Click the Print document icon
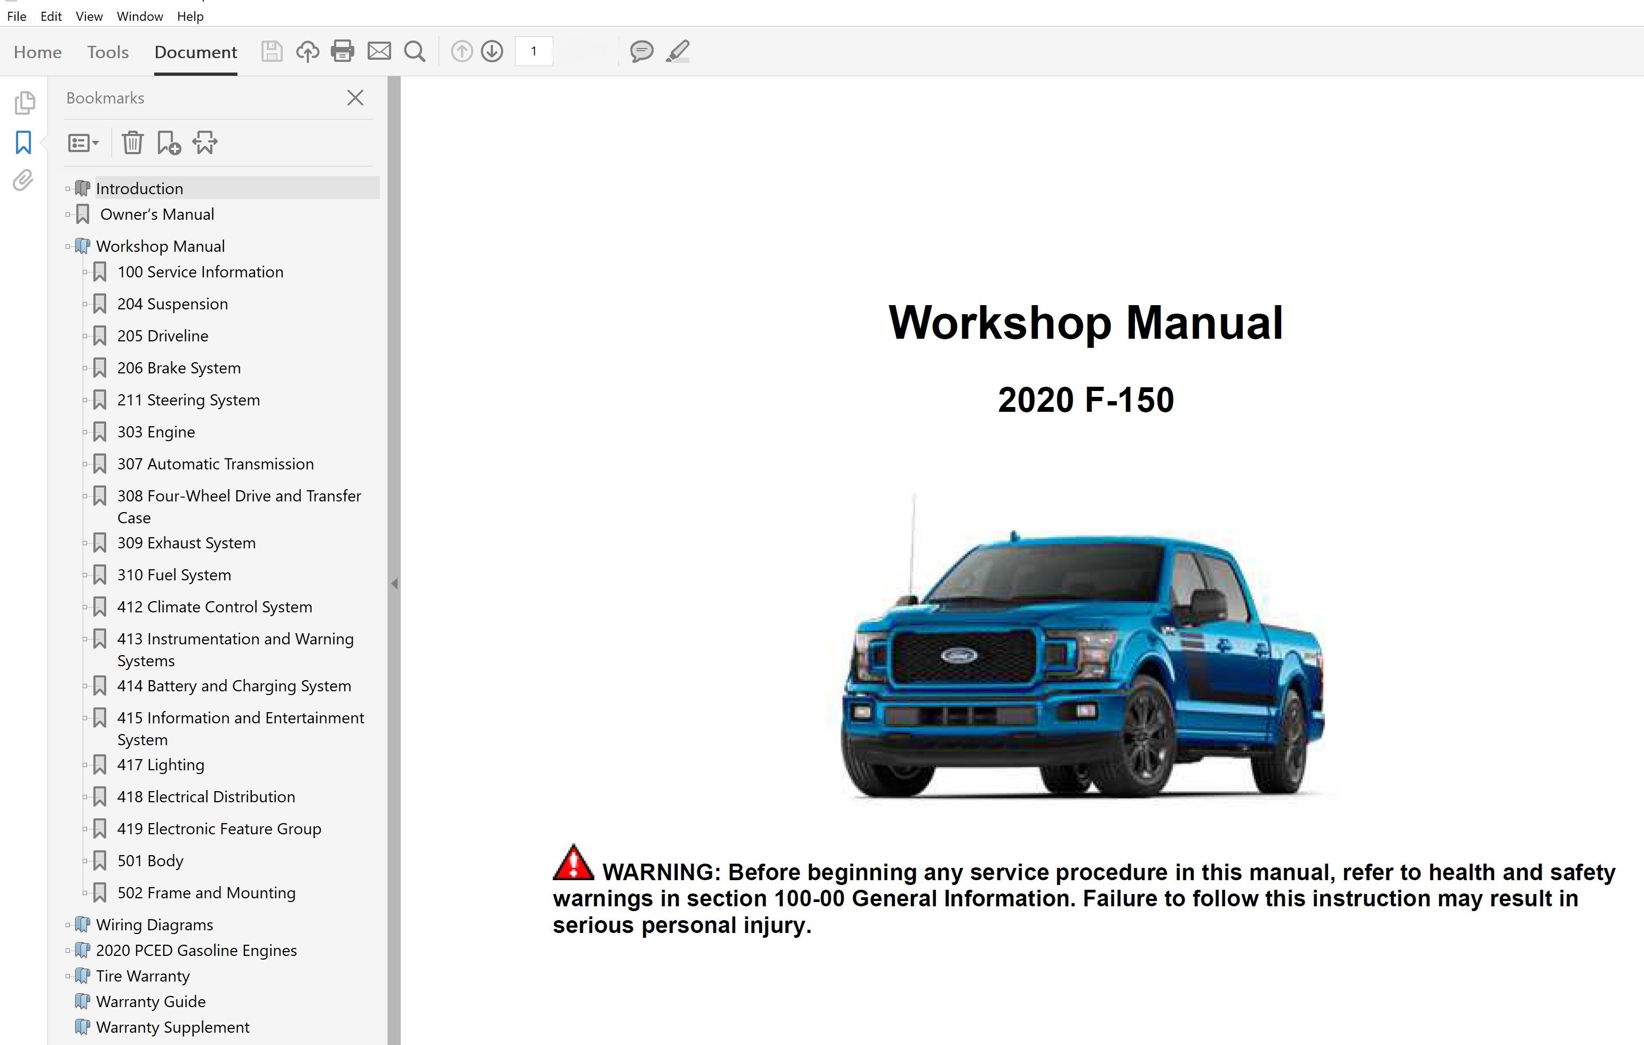This screenshot has width=1644, height=1045. tap(340, 50)
